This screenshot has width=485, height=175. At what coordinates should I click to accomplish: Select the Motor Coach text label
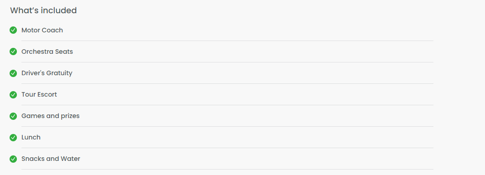[x=42, y=30]
